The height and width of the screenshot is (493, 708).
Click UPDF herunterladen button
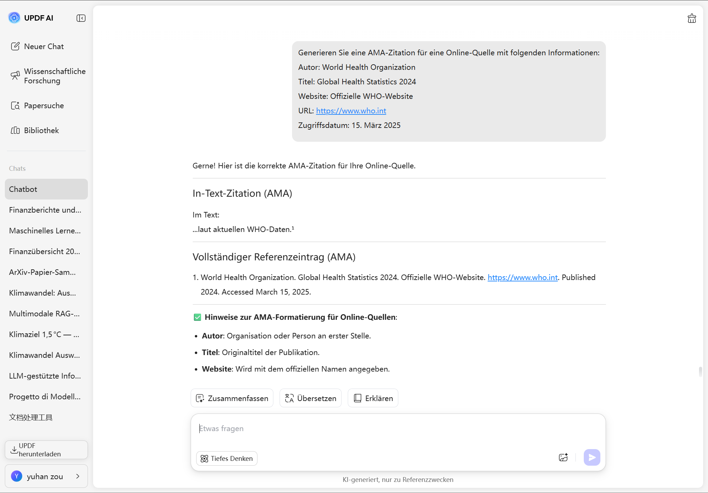point(46,449)
